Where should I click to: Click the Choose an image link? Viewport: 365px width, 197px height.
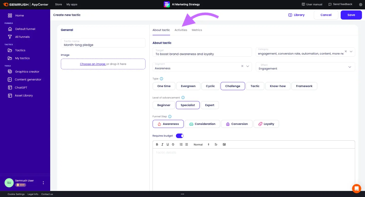click(93, 64)
